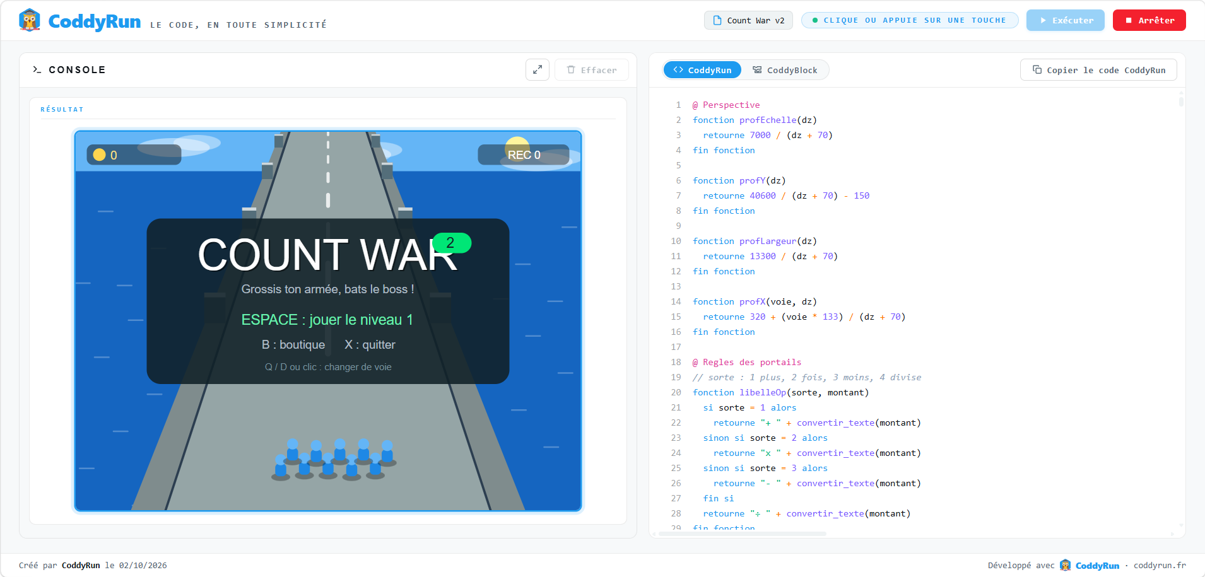Click the blue army soldiers group
The height and width of the screenshot is (577, 1205).
(334, 460)
